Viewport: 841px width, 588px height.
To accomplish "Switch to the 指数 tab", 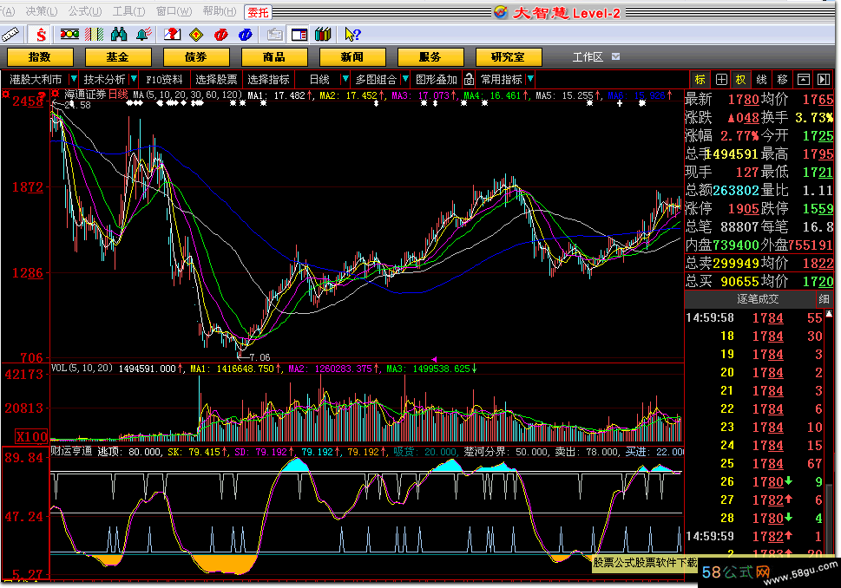I will click(x=40, y=57).
